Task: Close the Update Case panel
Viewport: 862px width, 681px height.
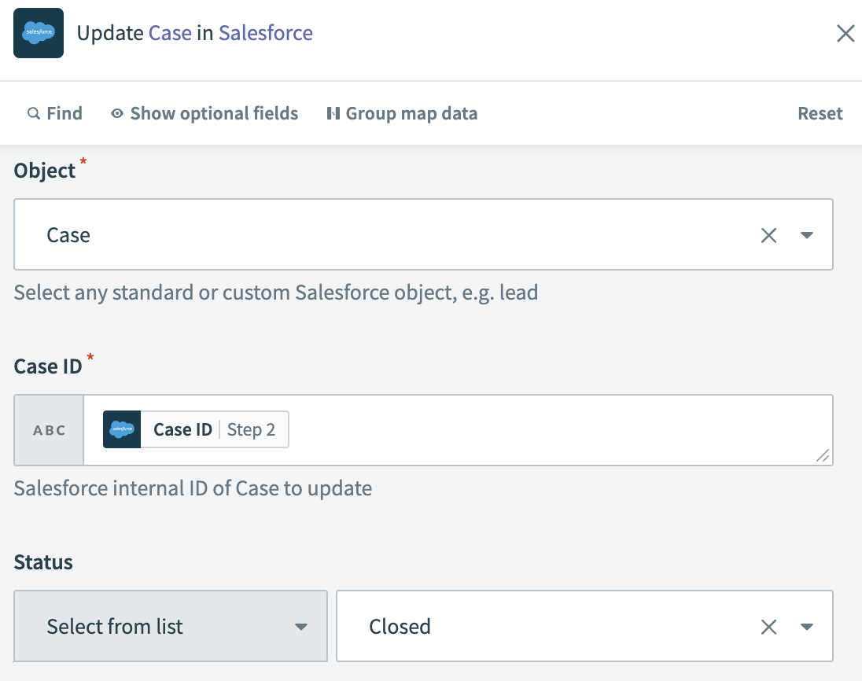Action: pyautogui.click(x=845, y=33)
